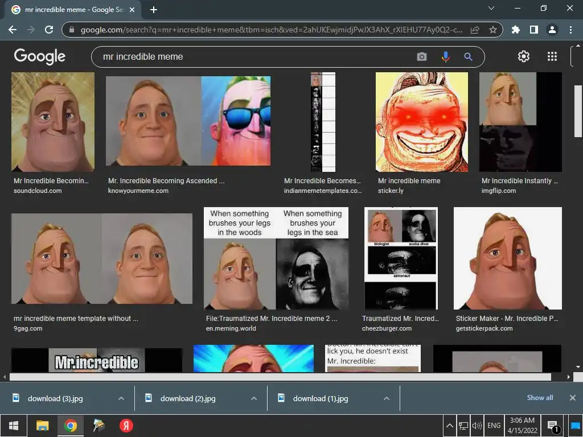The height and width of the screenshot is (437, 583).
Task: Open the getstickerpack Sticker Maker thumbnail
Action: pyautogui.click(x=508, y=258)
